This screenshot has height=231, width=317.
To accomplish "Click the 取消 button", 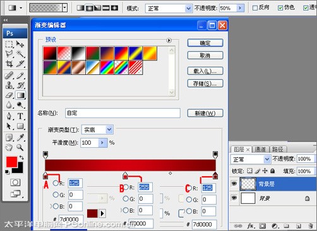I will point(205,55).
